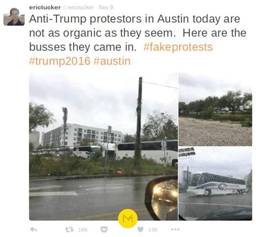Screen dimensions: 256x237
Task: Enlarge the rainy windshield bus photo
Action: click(215, 183)
